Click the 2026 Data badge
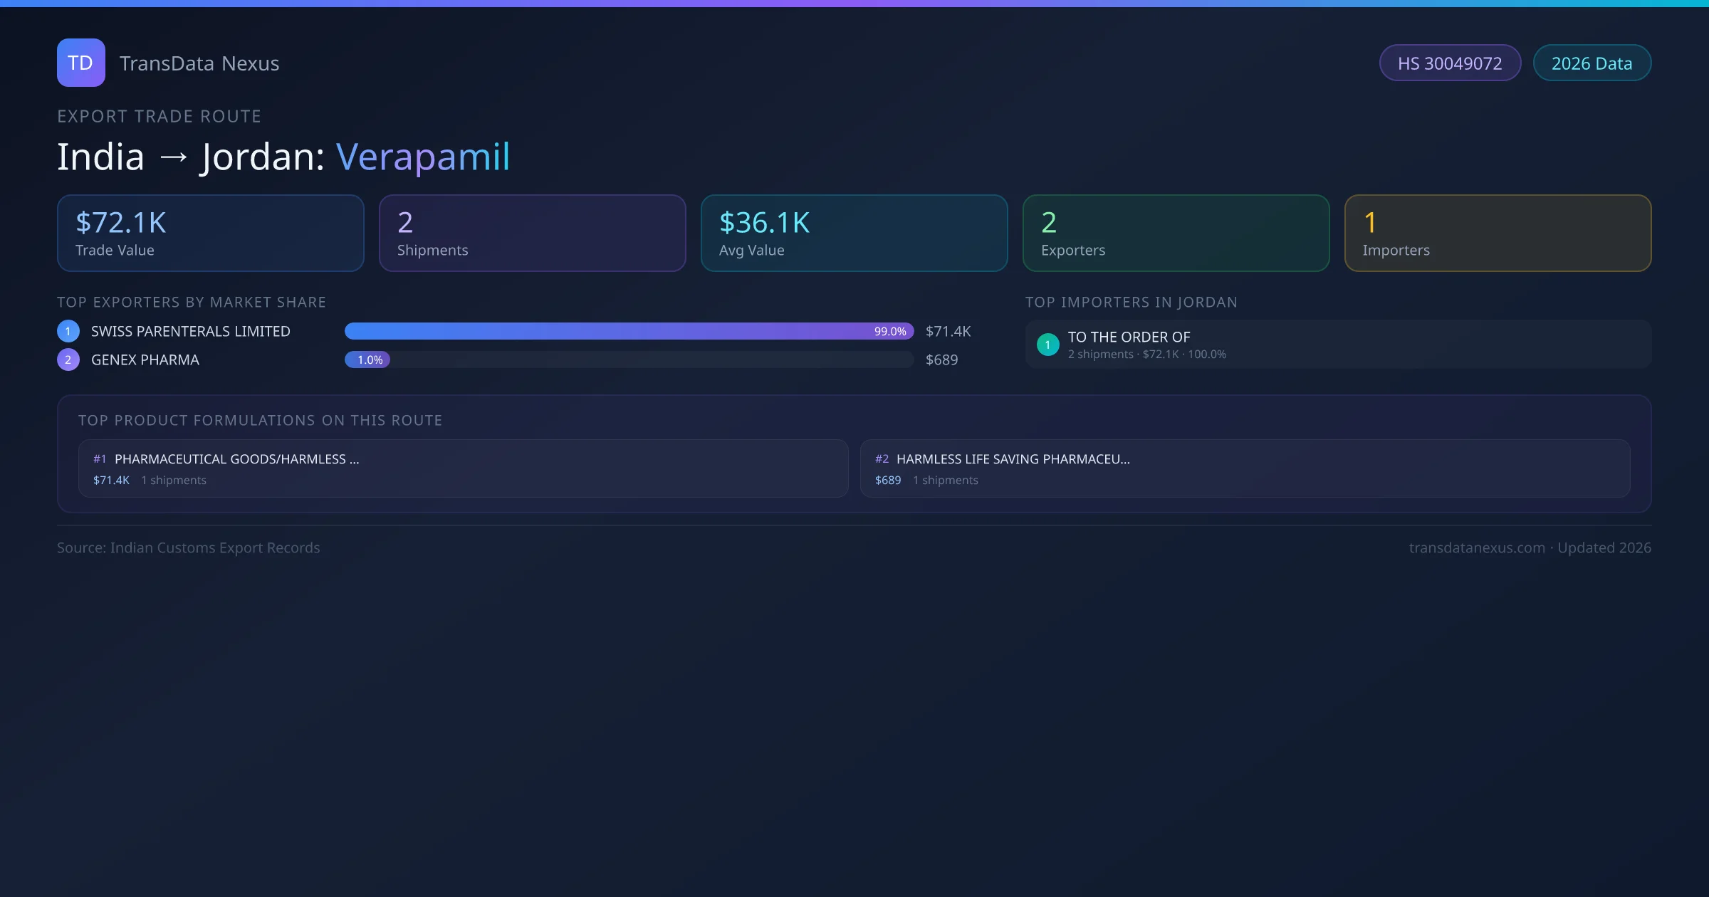 click(1591, 63)
